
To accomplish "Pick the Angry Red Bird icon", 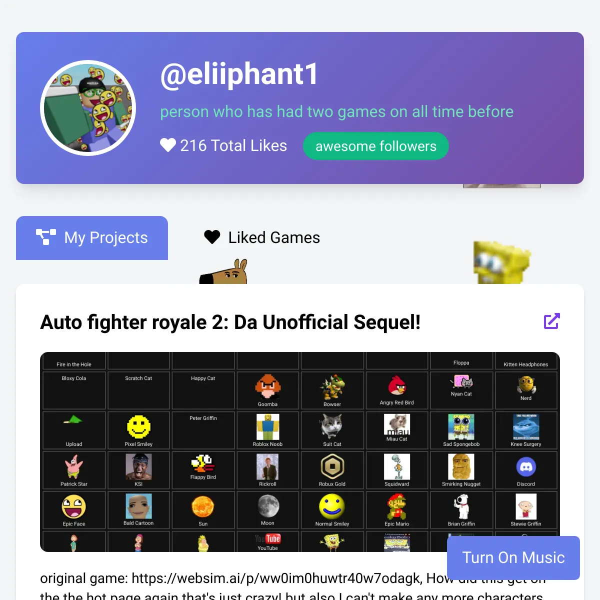I will tap(397, 386).
